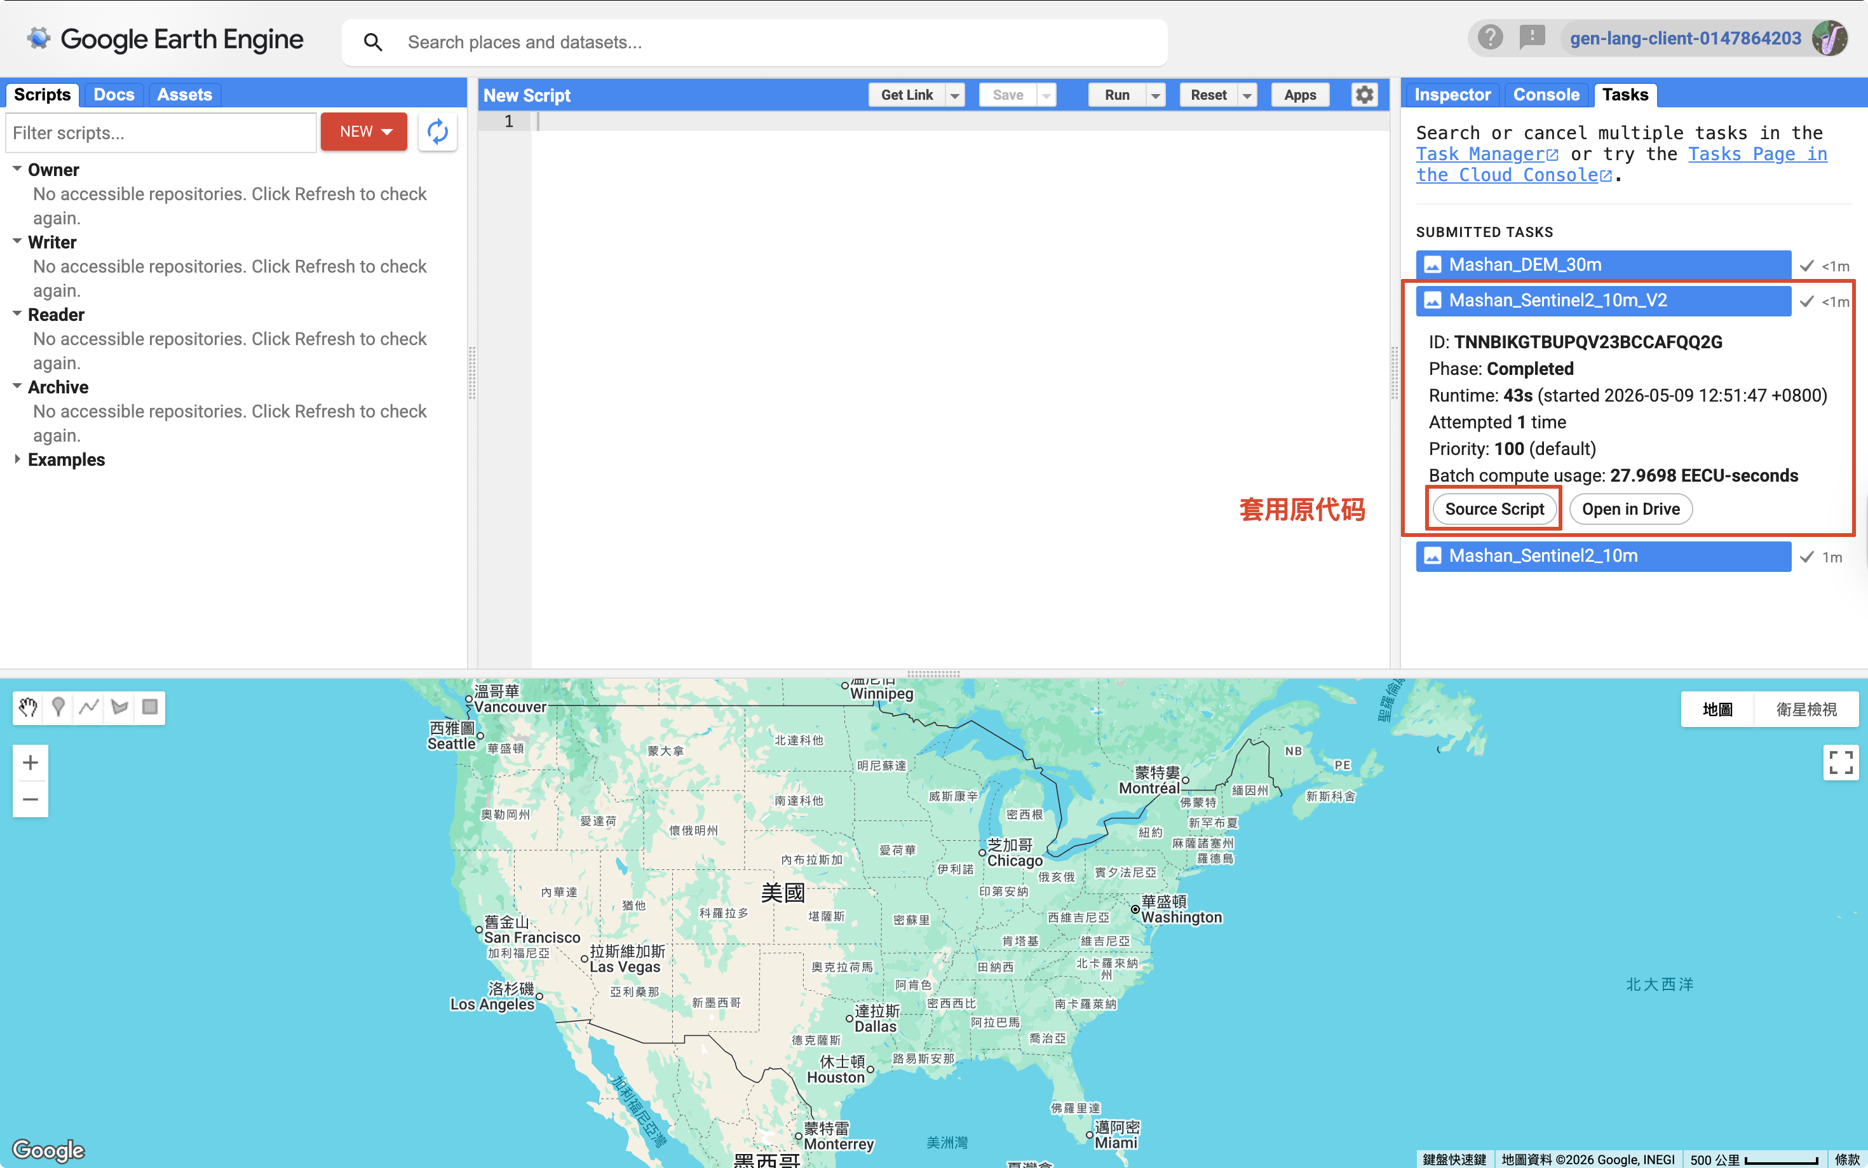
Task: Open the code editor settings gear
Action: 1365,95
